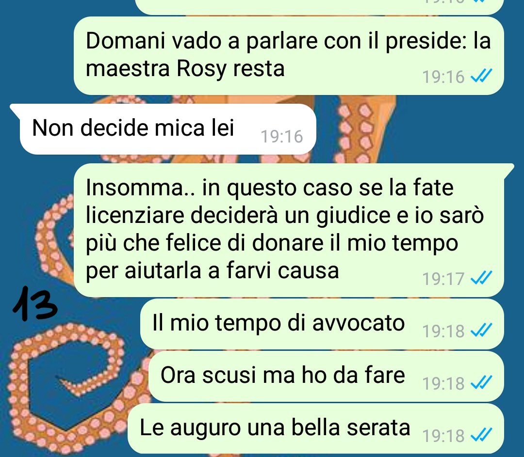The width and height of the screenshot is (524, 457).
Task: Click the blue ticks on 'Le auguro una bella serata'
Action: click(x=481, y=435)
